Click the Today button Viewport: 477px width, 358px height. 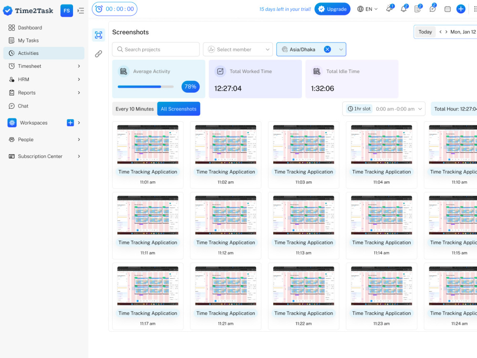(425, 32)
